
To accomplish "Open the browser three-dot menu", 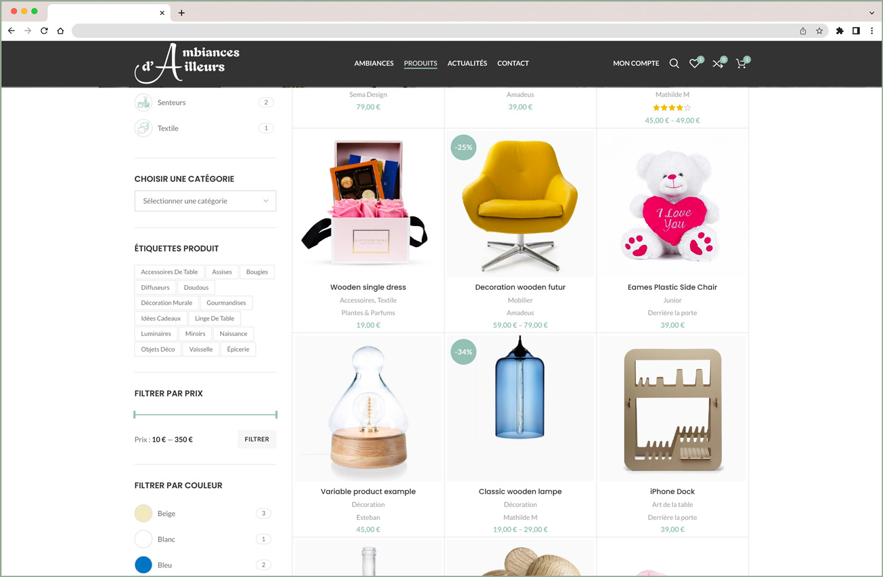I will pyautogui.click(x=872, y=31).
